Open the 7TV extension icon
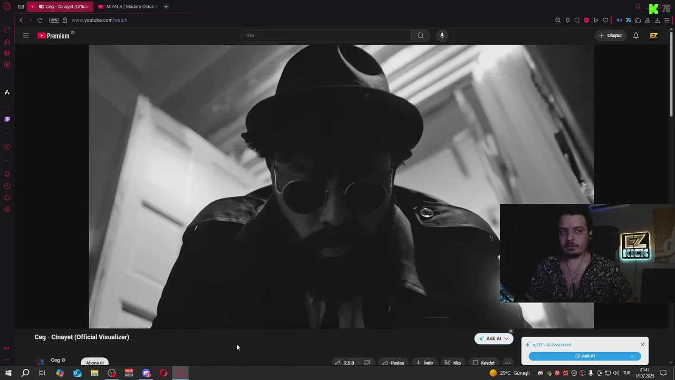The height and width of the screenshot is (380, 675). pos(629,21)
